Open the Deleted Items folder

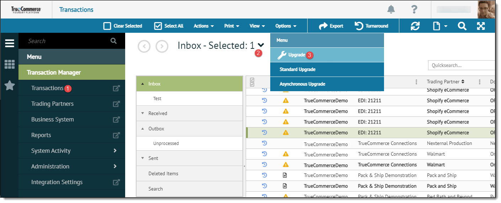pos(190,174)
